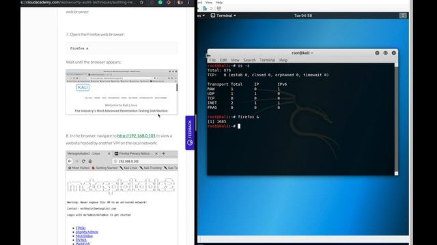Open Help menu in the remote viewer window

point(219,2)
